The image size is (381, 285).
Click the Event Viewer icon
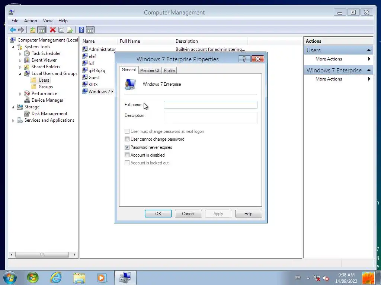click(27, 60)
